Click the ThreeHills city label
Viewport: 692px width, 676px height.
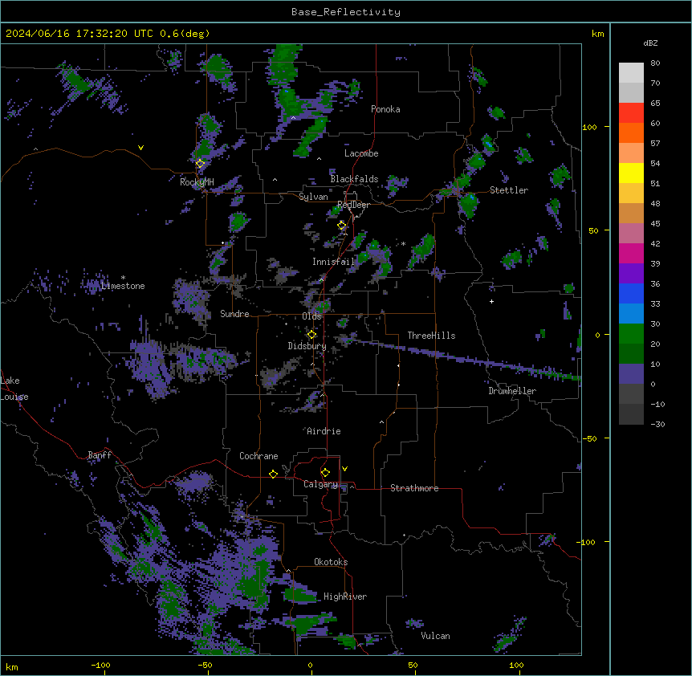pos(431,336)
